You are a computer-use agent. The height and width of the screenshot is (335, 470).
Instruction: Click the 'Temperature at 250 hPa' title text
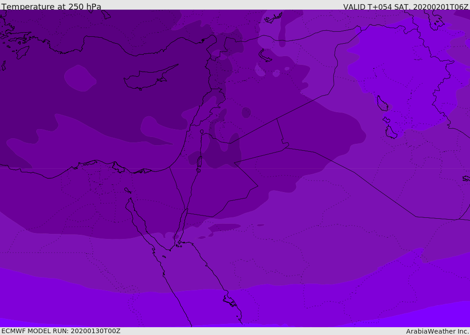tap(51, 6)
